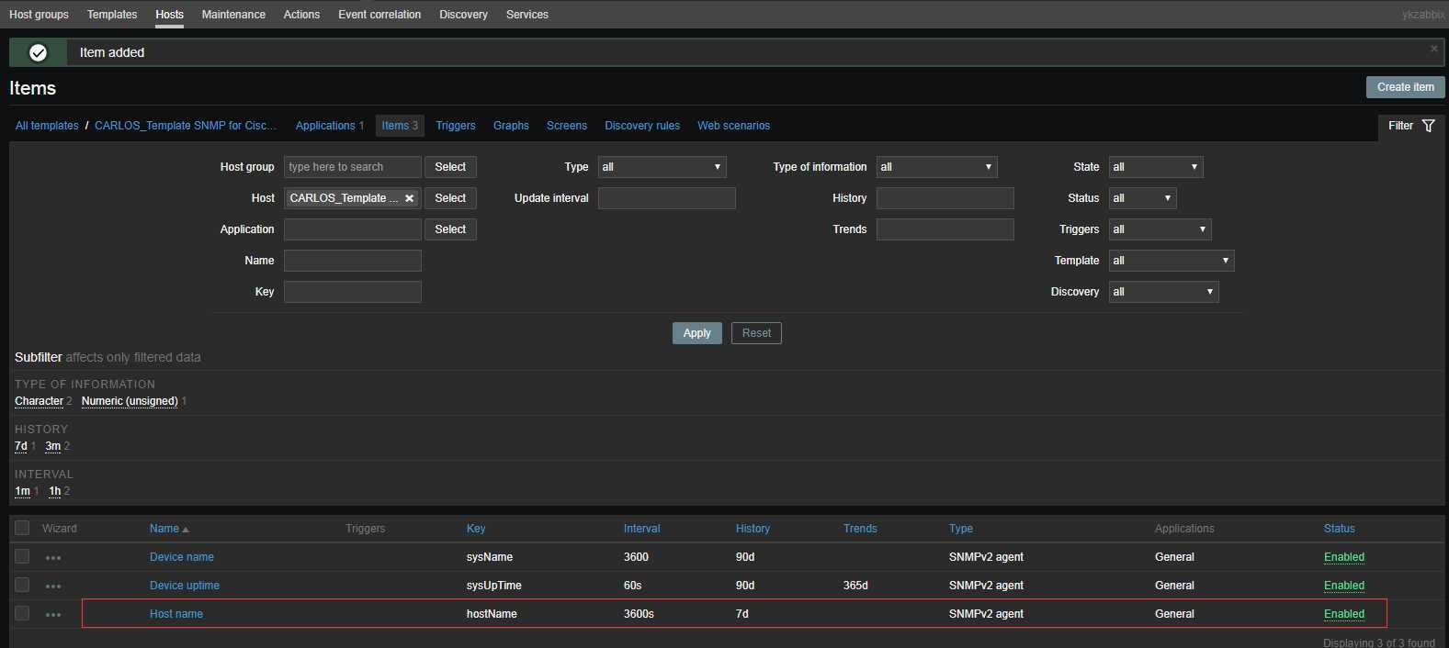The image size is (1449, 648).
Task: Open wizard dots menu for Device name
Action: [53, 558]
